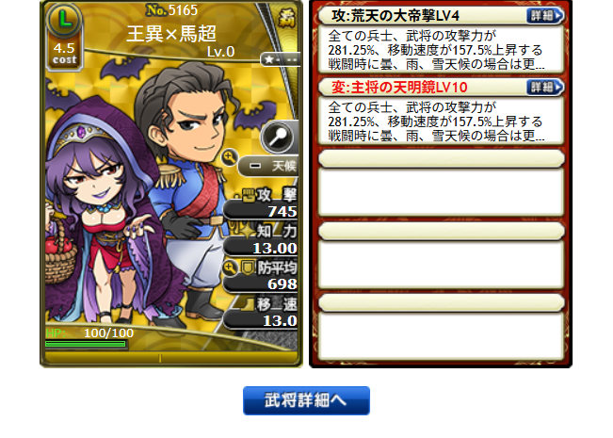Click the 武将詳細へ button
Screen dimensions: 613x438
(x=306, y=400)
